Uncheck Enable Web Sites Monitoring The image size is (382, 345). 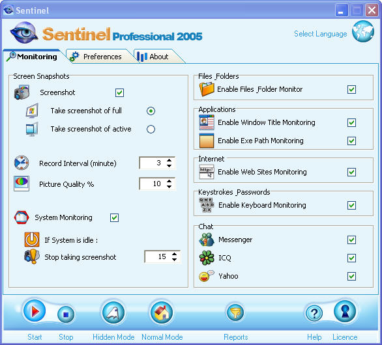[x=351, y=172]
